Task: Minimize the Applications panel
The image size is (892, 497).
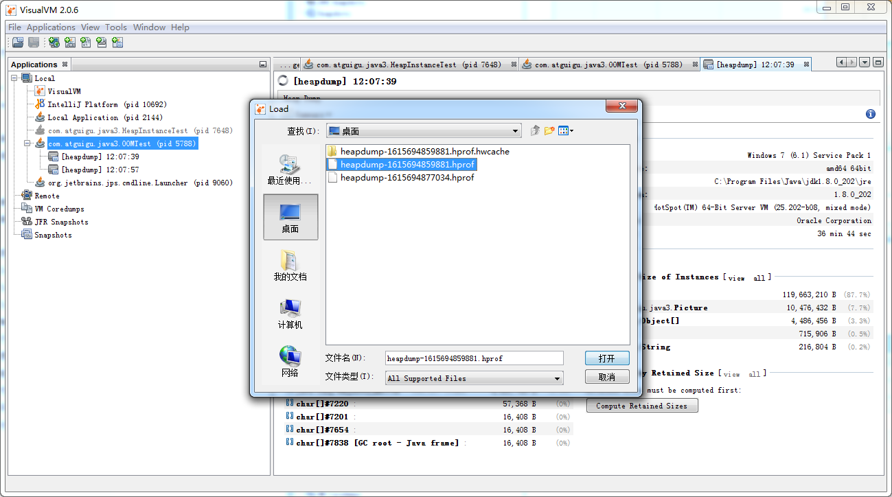Action: (x=263, y=64)
